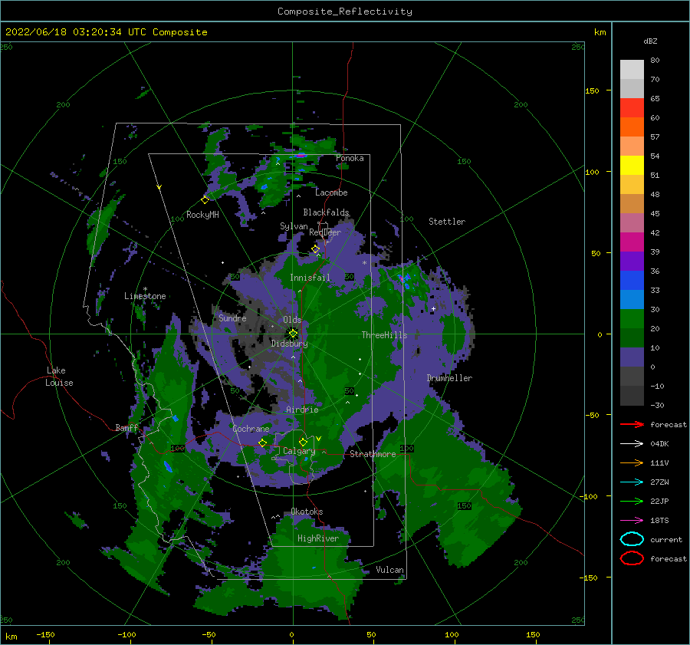Viewport: 690px width, 645px height.
Task: Click the Sylvan label
Action: click(x=294, y=226)
